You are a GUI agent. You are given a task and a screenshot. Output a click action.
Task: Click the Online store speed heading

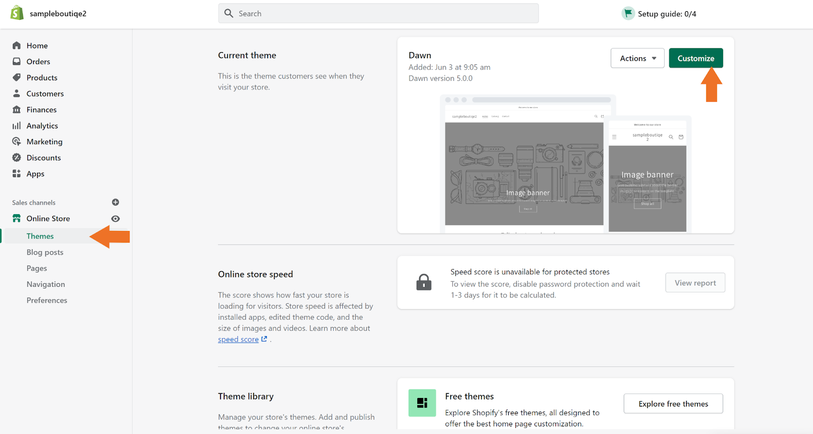(256, 274)
